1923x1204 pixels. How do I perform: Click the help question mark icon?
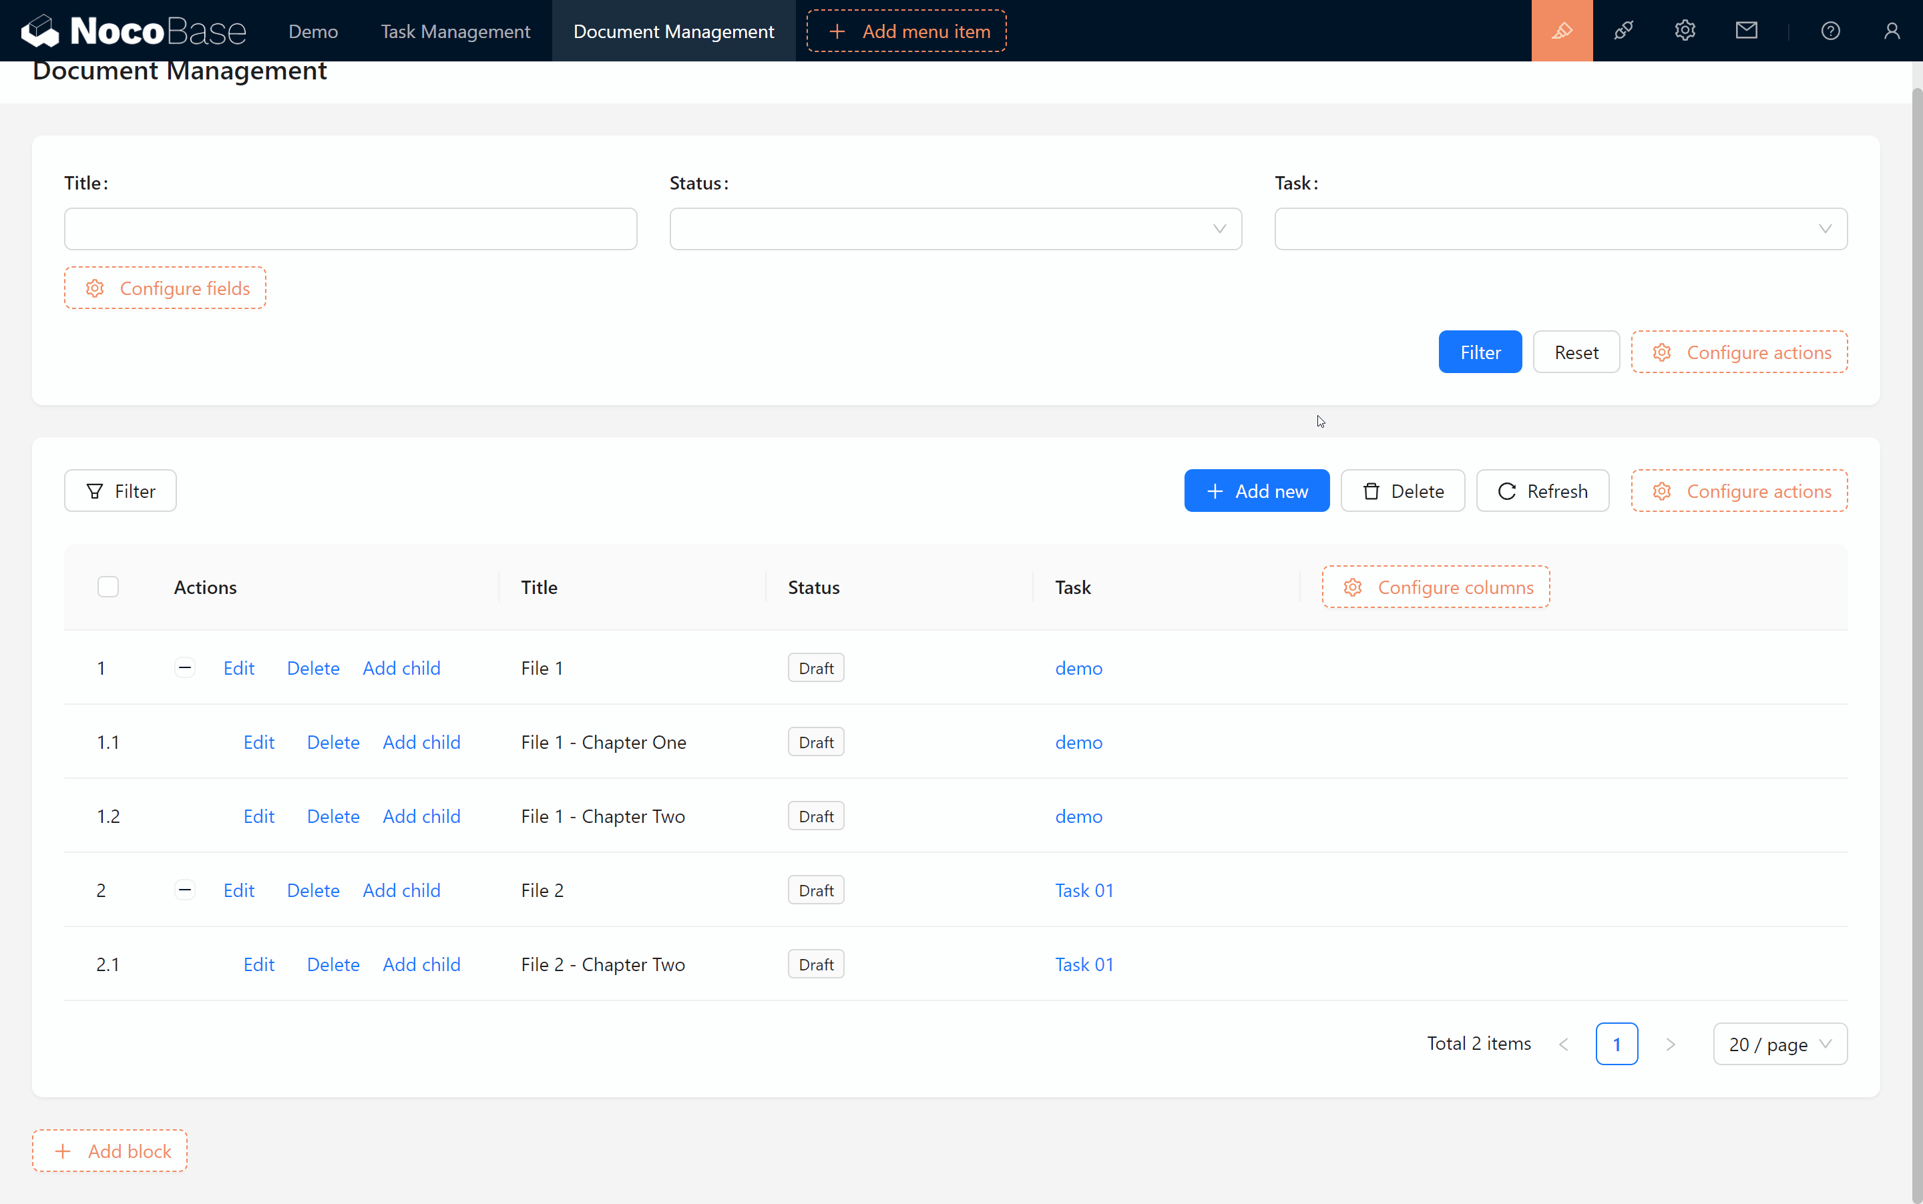[x=1830, y=31]
